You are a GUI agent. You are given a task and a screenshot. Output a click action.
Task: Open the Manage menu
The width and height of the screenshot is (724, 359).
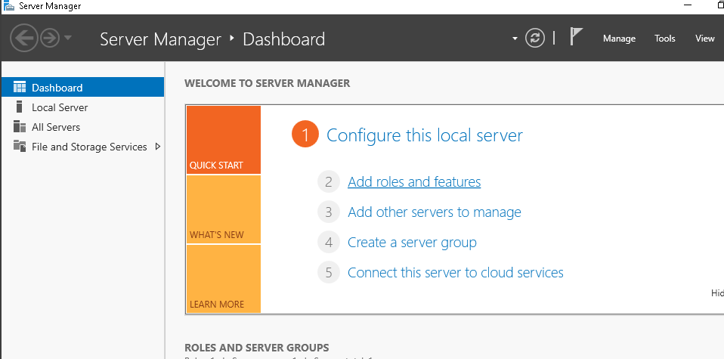pos(619,39)
